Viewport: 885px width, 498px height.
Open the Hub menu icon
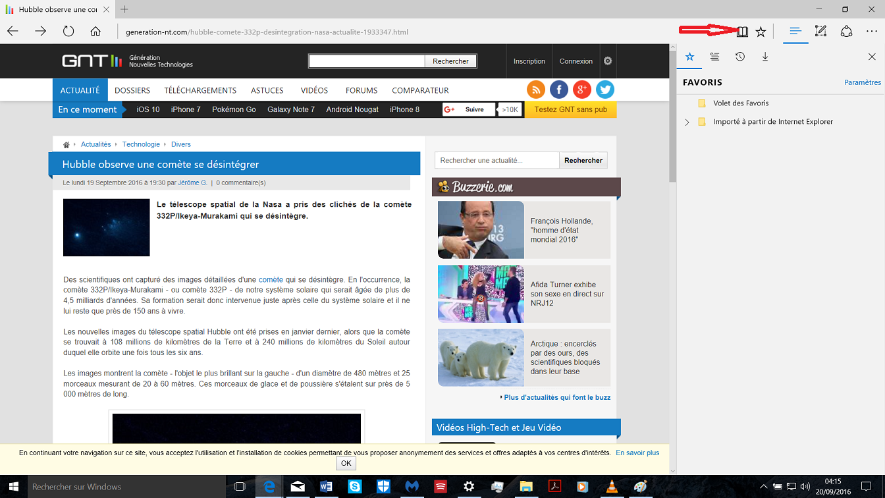coord(795,31)
